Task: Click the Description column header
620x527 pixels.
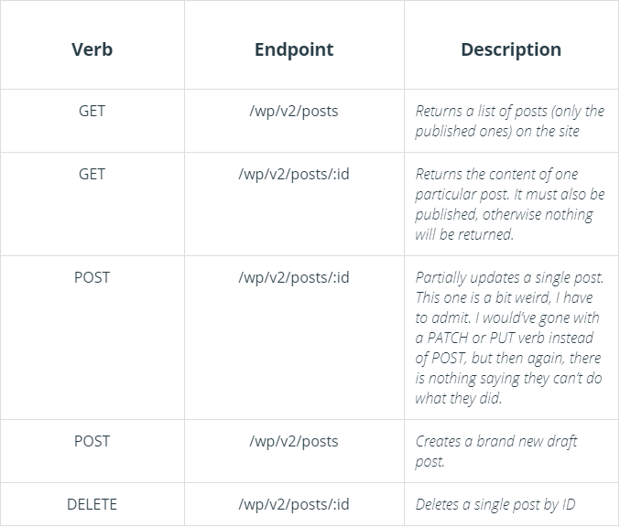Action: [x=511, y=49]
